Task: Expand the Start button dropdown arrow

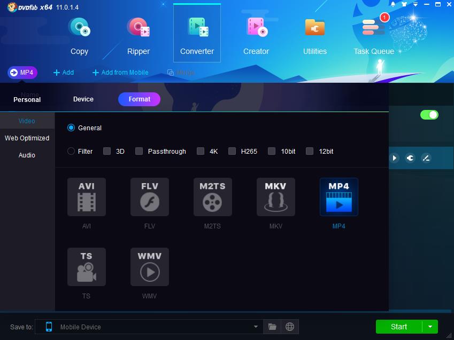Action: point(430,327)
